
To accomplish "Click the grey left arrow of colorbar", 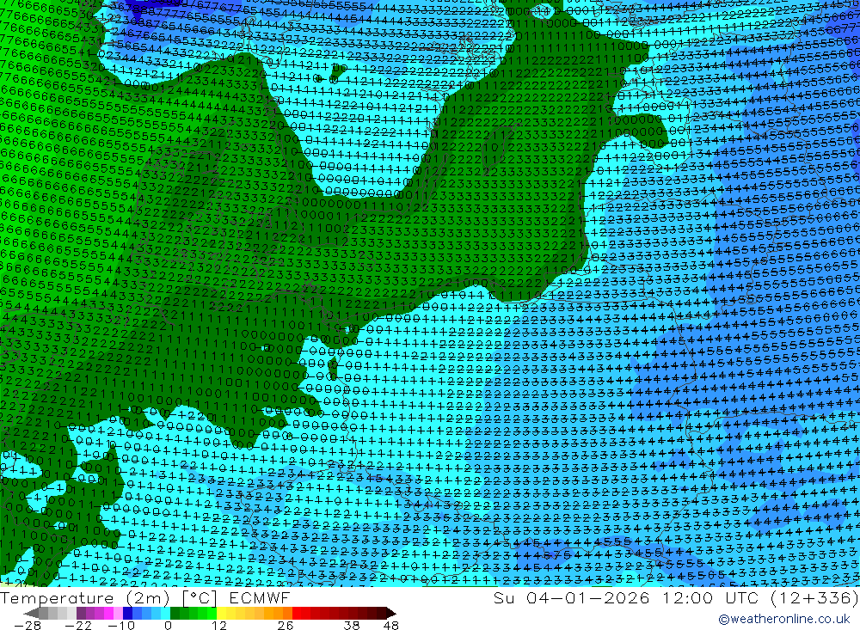I will click(x=31, y=613).
